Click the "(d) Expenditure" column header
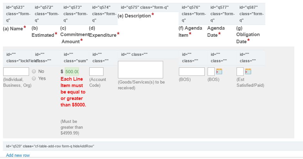The image size is (303, 159). pyautogui.click(x=104, y=32)
